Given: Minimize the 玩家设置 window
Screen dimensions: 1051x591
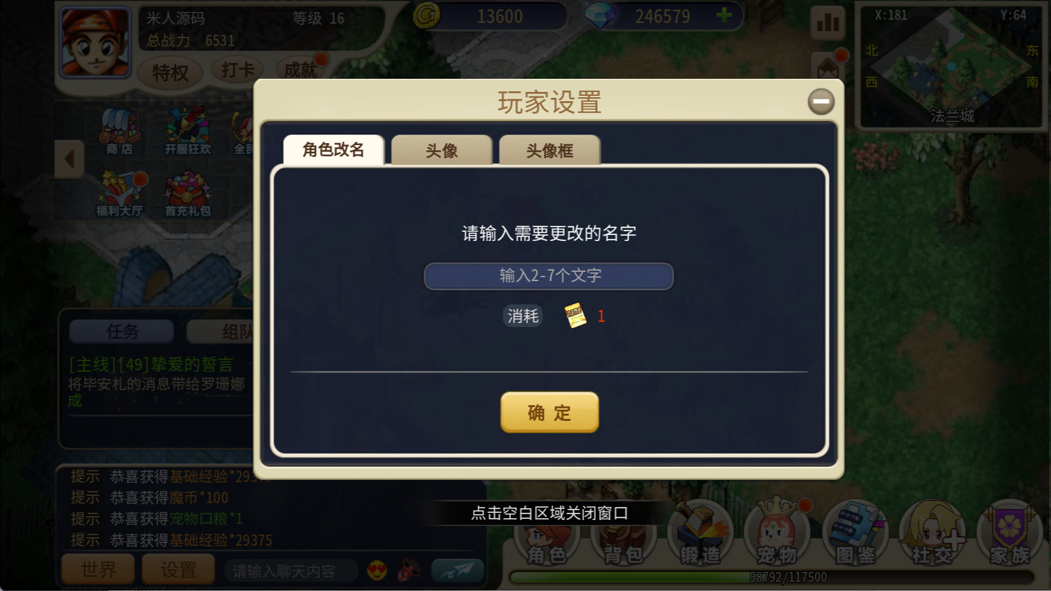Looking at the screenshot, I should click(820, 102).
